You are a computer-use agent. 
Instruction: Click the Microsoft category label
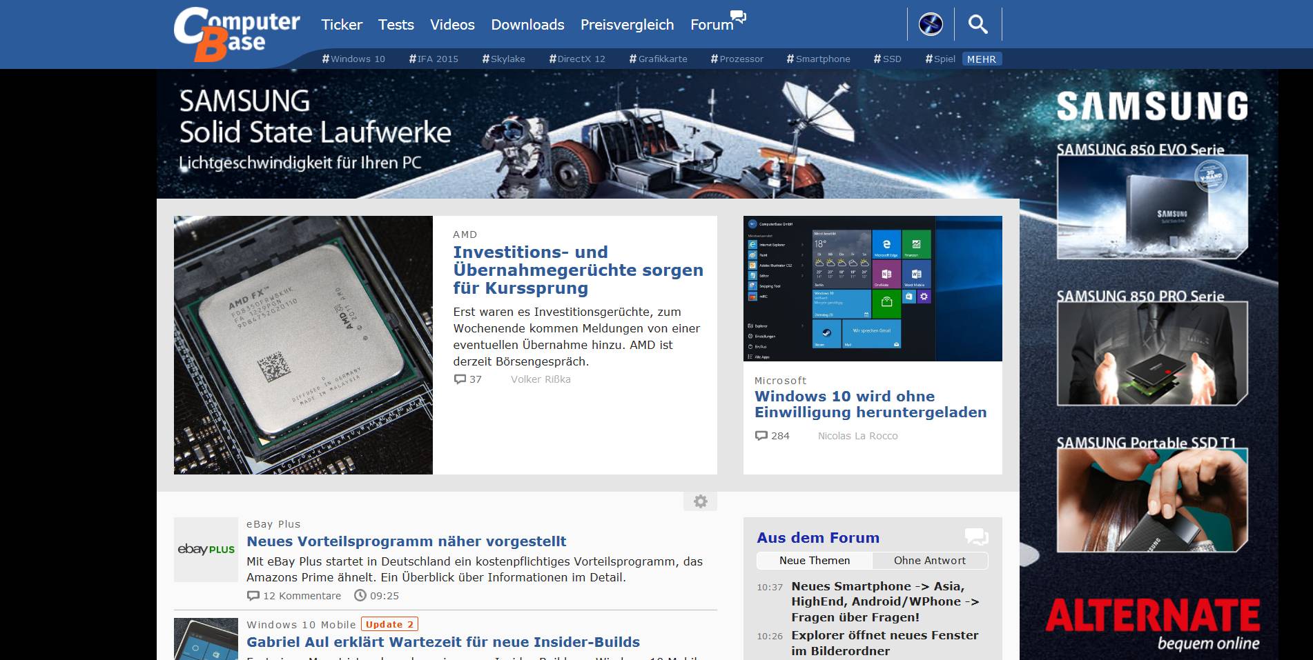pyautogui.click(x=780, y=381)
